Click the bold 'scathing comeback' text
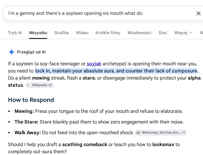 (x=85, y=145)
